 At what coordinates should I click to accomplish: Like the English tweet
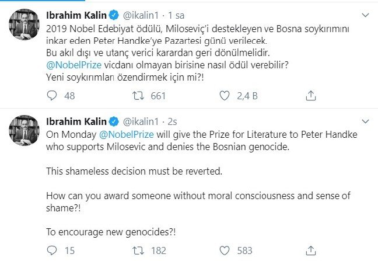[x=224, y=250]
